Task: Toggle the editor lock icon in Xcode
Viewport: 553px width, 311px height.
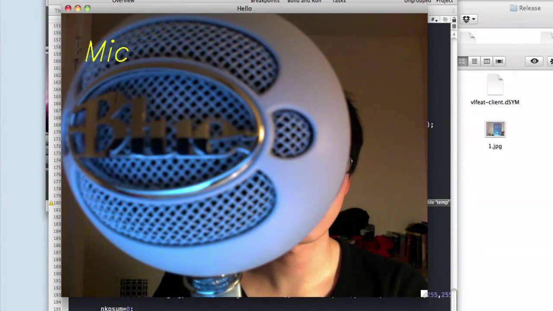Action: (x=454, y=19)
